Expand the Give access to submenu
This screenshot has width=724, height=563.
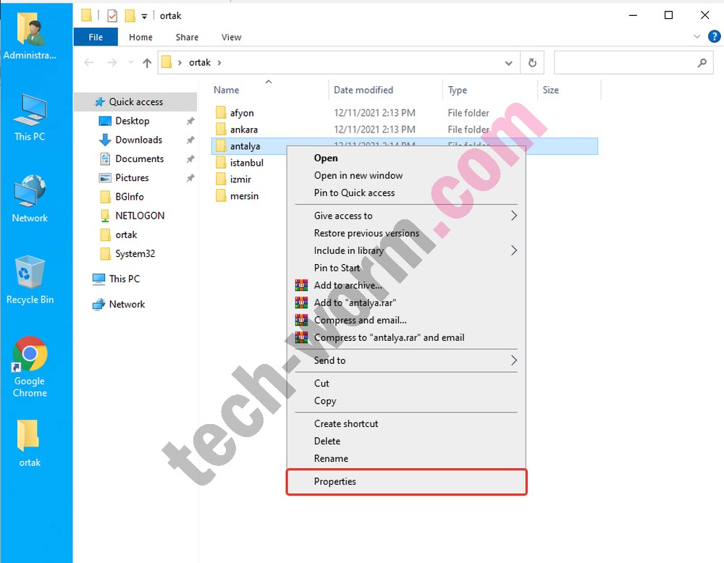point(514,216)
